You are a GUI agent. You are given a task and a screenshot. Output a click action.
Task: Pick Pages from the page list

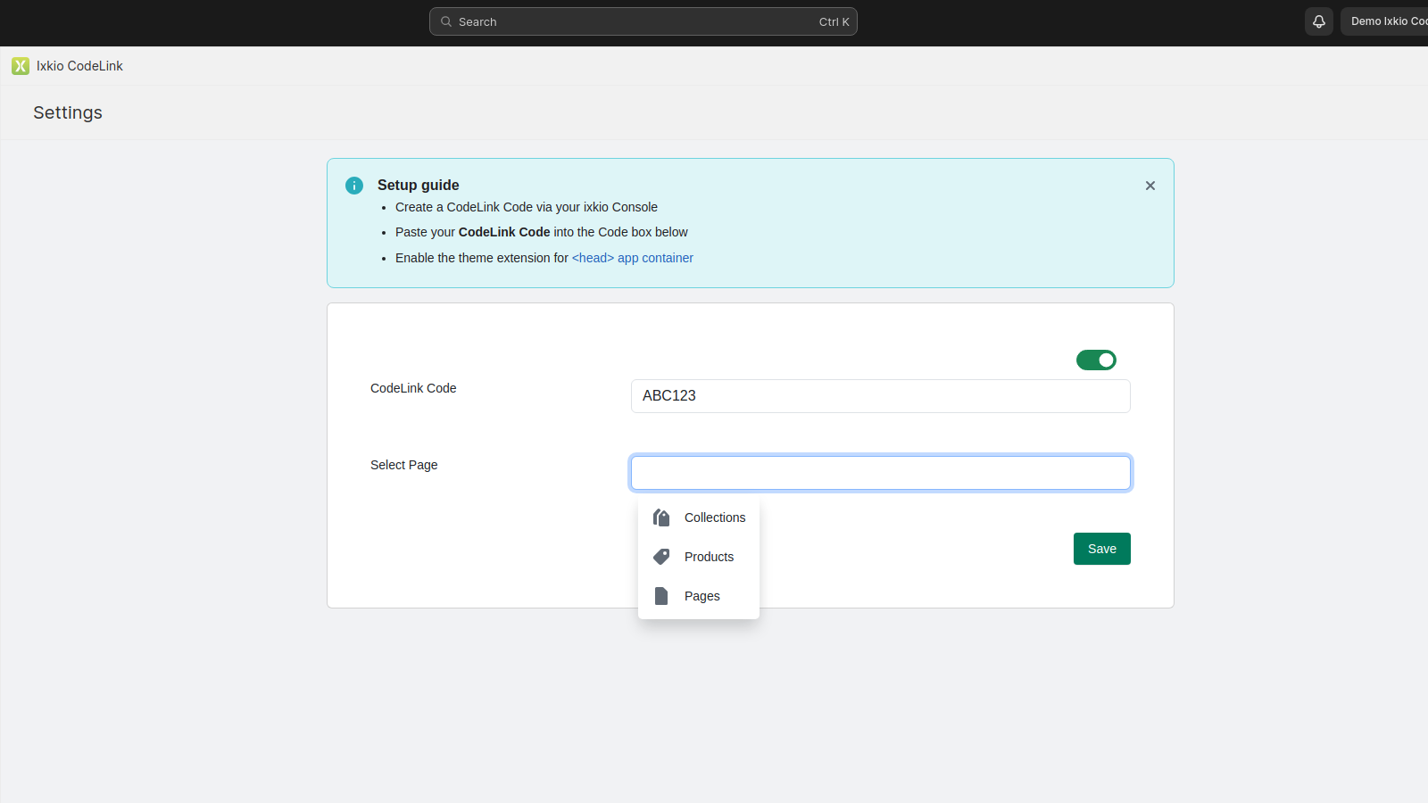tap(702, 596)
